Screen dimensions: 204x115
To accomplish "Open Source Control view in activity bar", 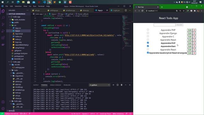I will pyautogui.click(x=3, y=24).
